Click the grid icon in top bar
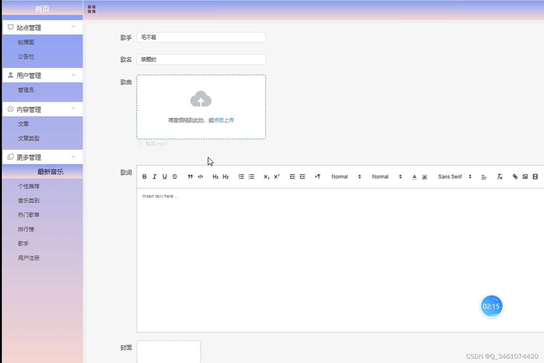 point(92,9)
